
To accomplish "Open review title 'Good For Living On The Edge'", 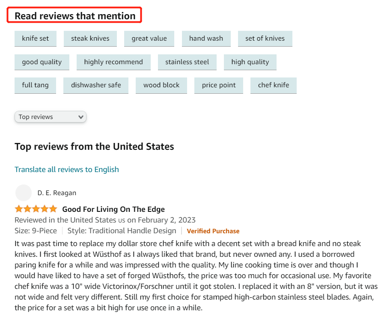I will (x=113, y=209).
